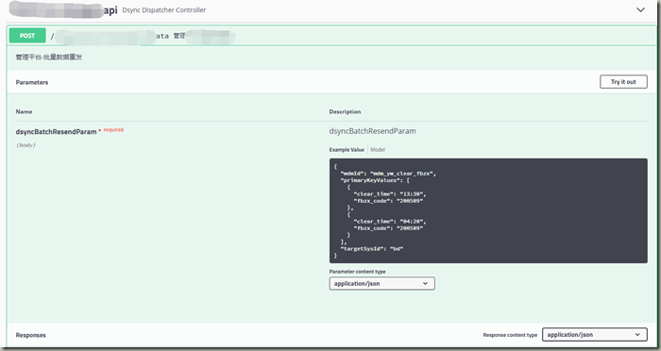
Task: Click the red required label
Action: (114, 130)
